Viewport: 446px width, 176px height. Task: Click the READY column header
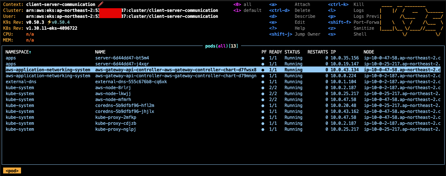click(x=275, y=52)
